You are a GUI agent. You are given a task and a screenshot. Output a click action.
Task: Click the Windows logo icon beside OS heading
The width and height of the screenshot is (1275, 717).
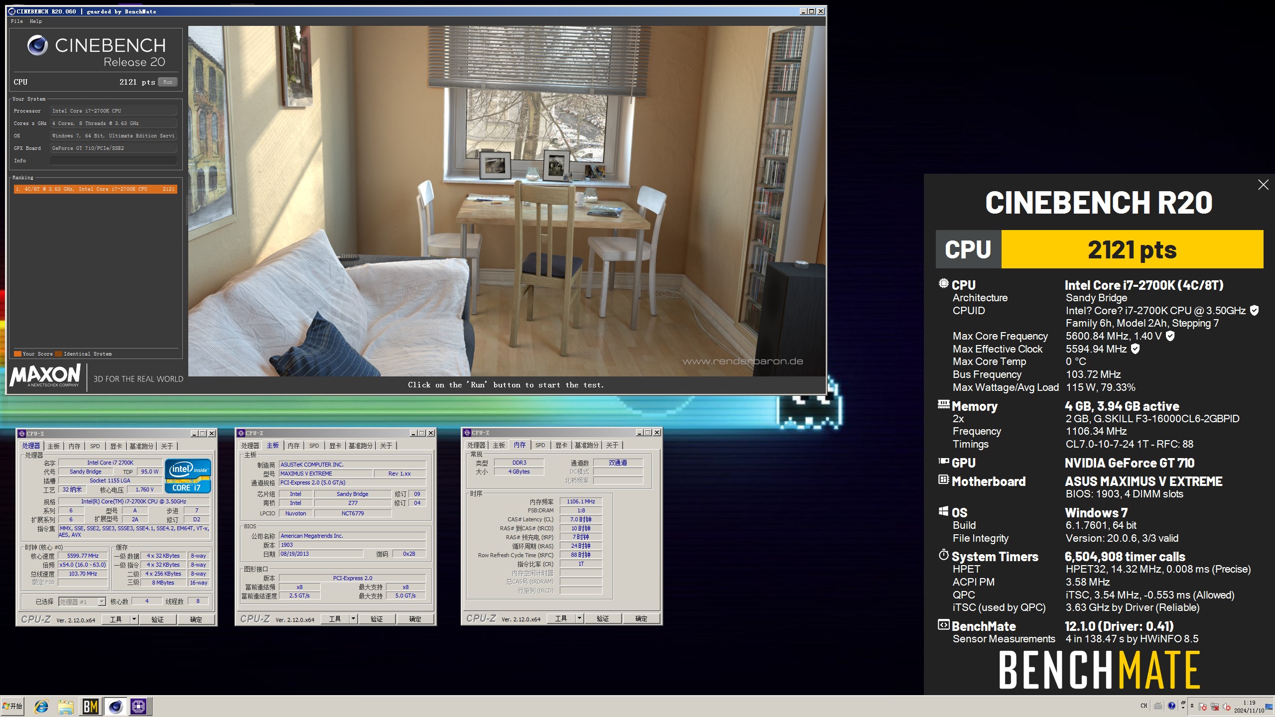[943, 511]
